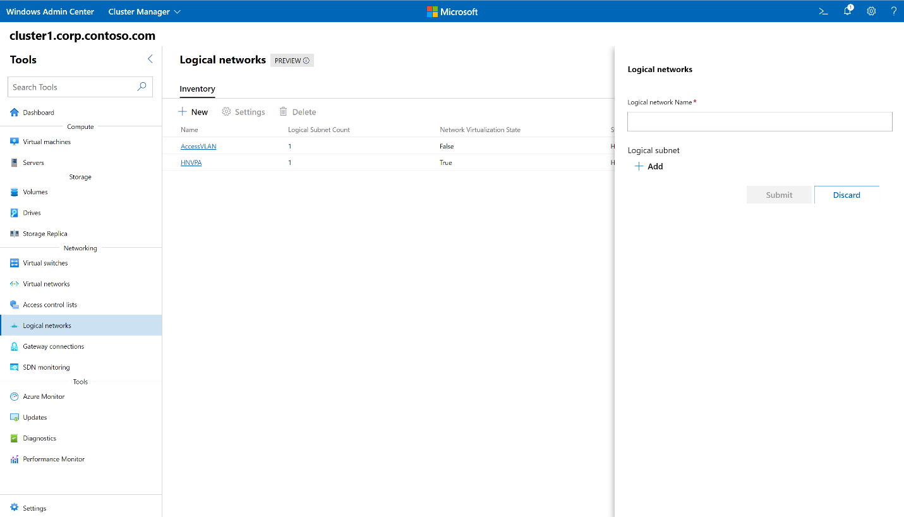The height and width of the screenshot is (517, 904).
Task: Open Virtual networks tool
Action: point(81,284)
